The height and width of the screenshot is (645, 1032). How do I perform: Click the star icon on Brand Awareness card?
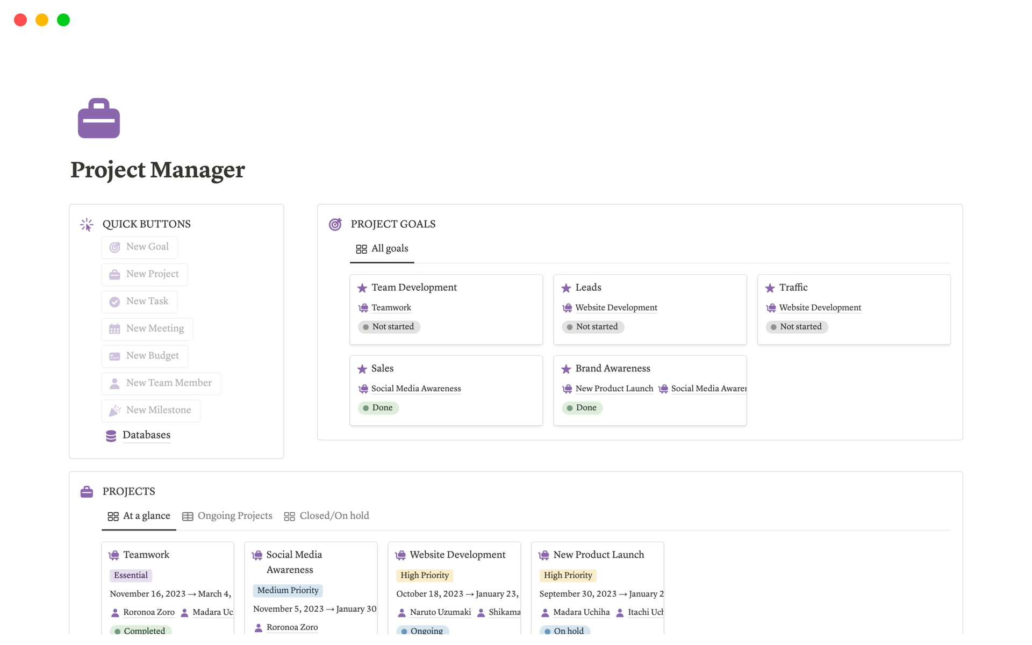pyautogui.click(x=566, y=369)
